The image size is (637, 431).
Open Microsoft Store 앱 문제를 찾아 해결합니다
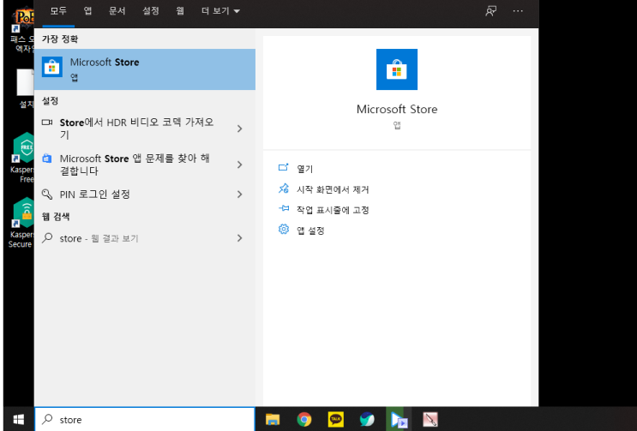pos(145,165)
